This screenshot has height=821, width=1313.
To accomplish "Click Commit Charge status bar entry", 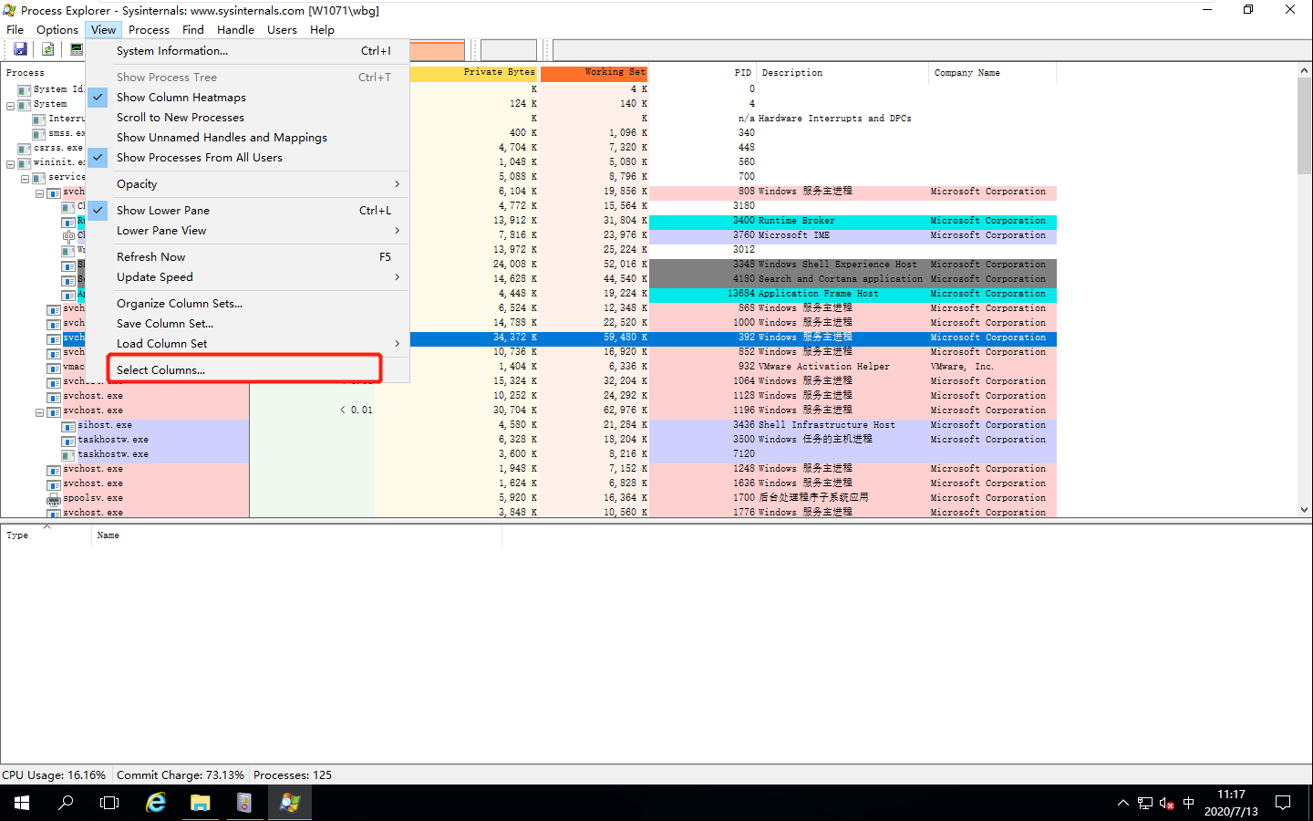I will click(181, 775).
